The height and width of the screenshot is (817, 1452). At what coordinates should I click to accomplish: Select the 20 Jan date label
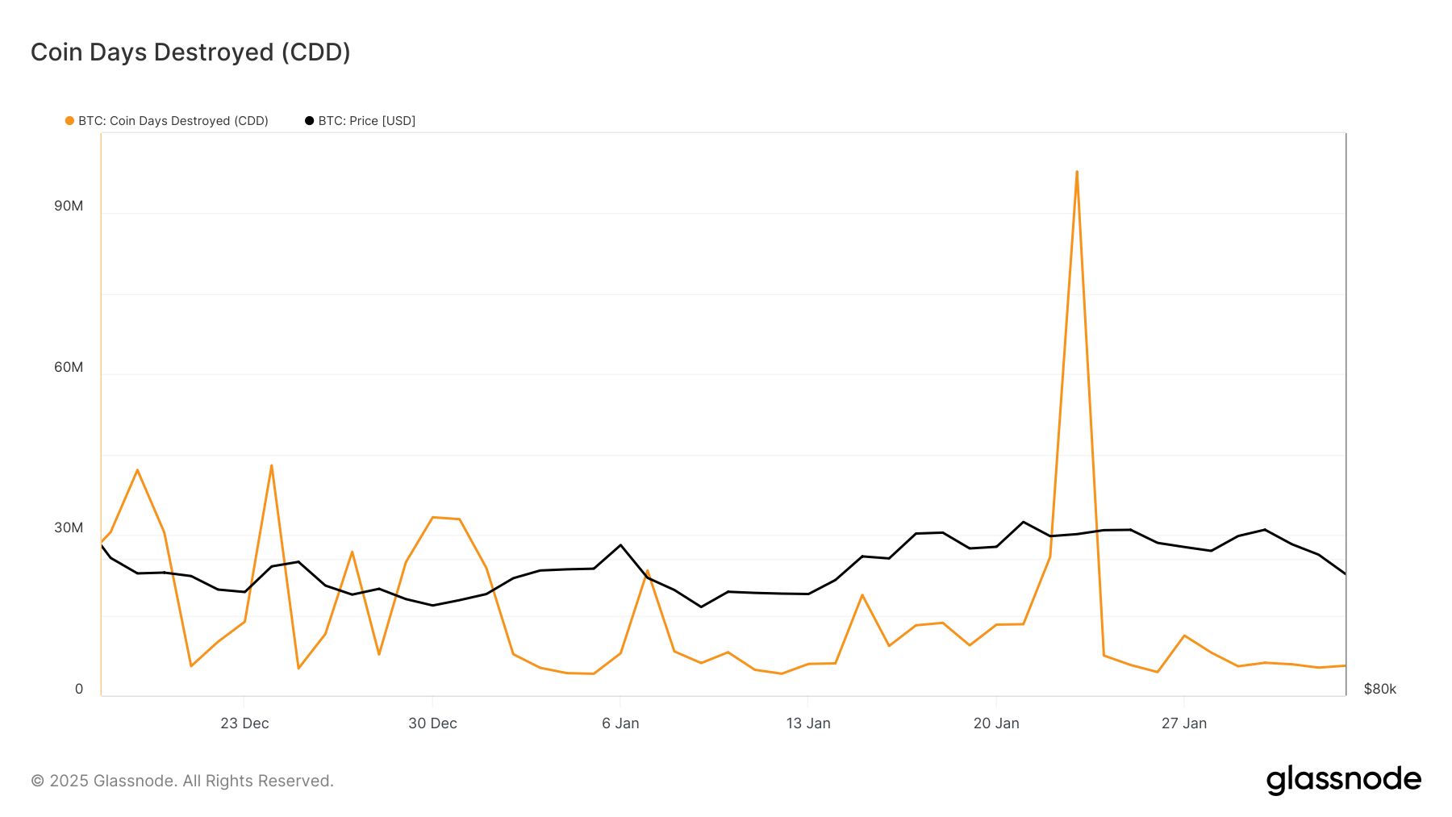pyautogui.click(x=996, y=723)
